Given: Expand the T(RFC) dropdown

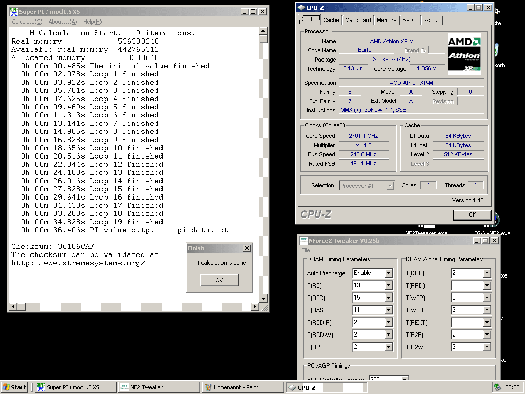Looking at the screenshot, I should (389, 298).
